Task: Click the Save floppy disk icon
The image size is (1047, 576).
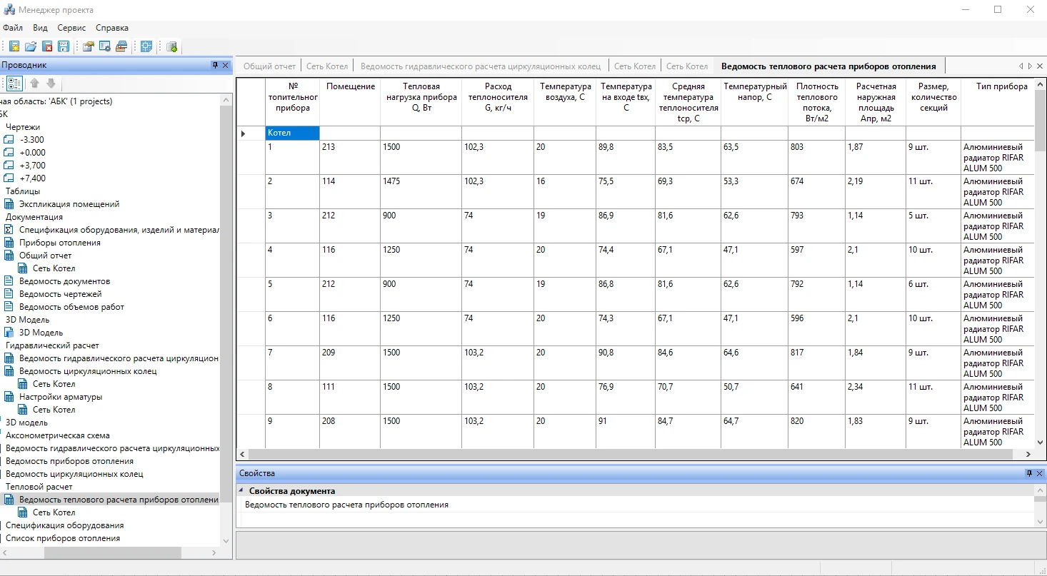Action: 64,47
